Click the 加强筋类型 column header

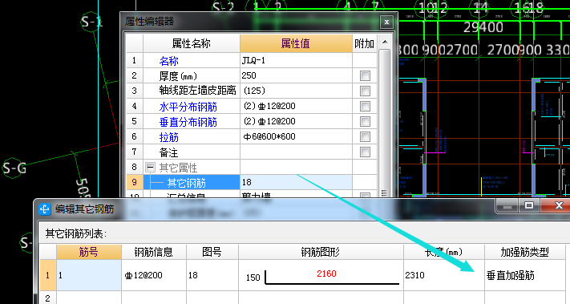click(524, 252)
